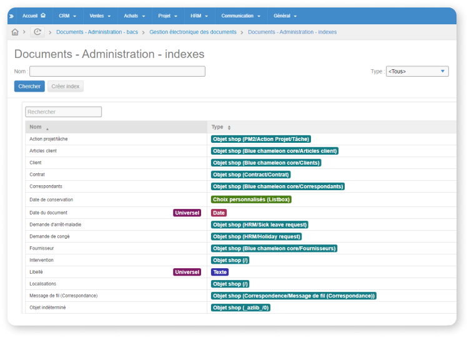469x338 pixels.
Task: Open Documents - Administration - bacs breadcrumb link
Action: (x=97, y=32)
